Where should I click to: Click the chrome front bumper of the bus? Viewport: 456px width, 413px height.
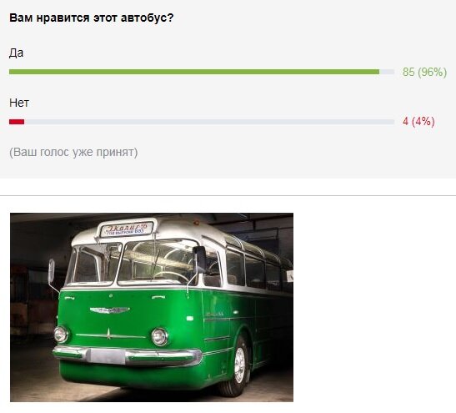coord(127,355)
